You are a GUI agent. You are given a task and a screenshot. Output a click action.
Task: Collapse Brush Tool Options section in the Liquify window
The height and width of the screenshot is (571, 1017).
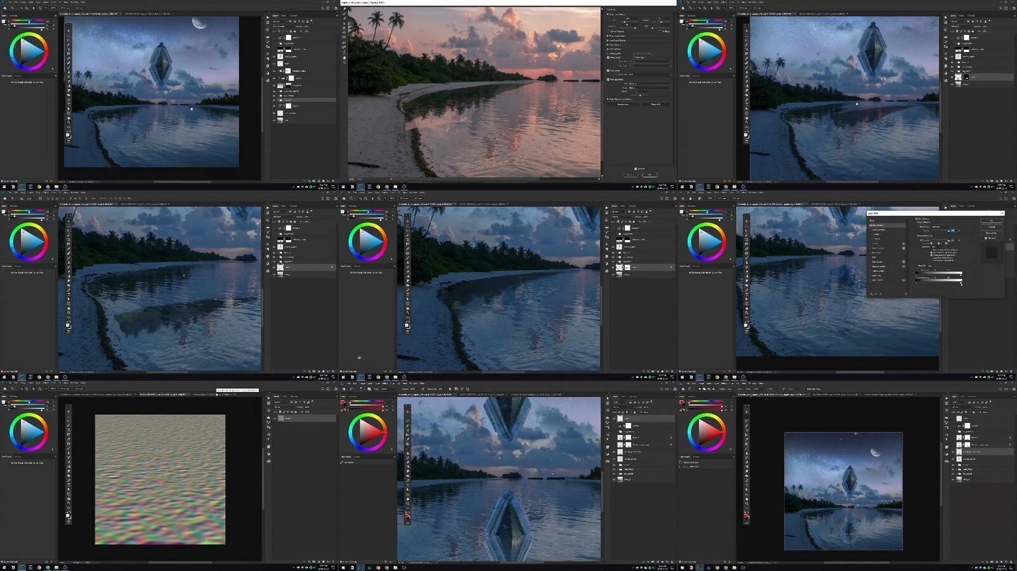click(x=608, y=15)
